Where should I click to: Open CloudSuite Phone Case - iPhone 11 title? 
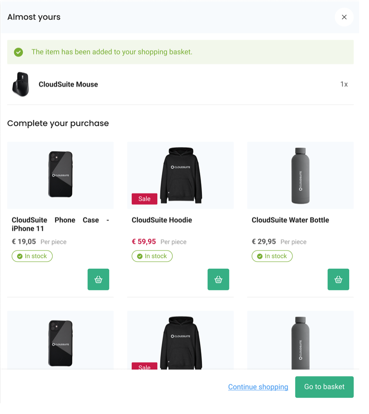tap(60, 224)
